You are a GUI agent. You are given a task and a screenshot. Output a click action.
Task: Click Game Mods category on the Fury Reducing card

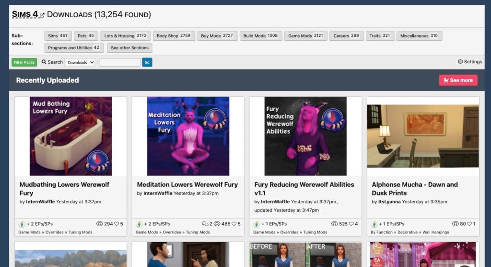click(264, 232)
